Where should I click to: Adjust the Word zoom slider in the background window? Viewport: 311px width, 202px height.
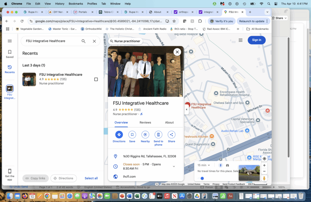tap(261, 187)
